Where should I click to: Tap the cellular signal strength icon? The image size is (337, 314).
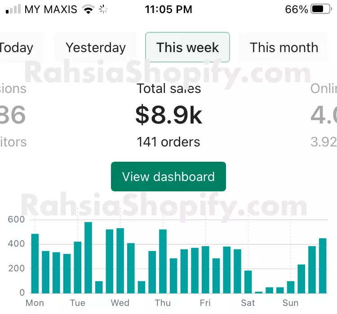[x=13, y=9]
